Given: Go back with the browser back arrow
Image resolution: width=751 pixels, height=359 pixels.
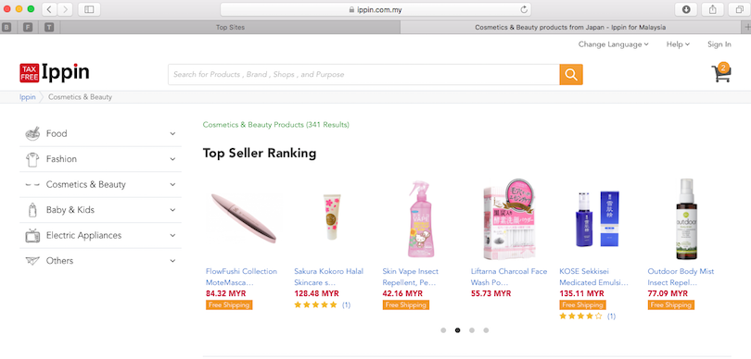Looking at the screenshot, I should click(x=49, y=9).
